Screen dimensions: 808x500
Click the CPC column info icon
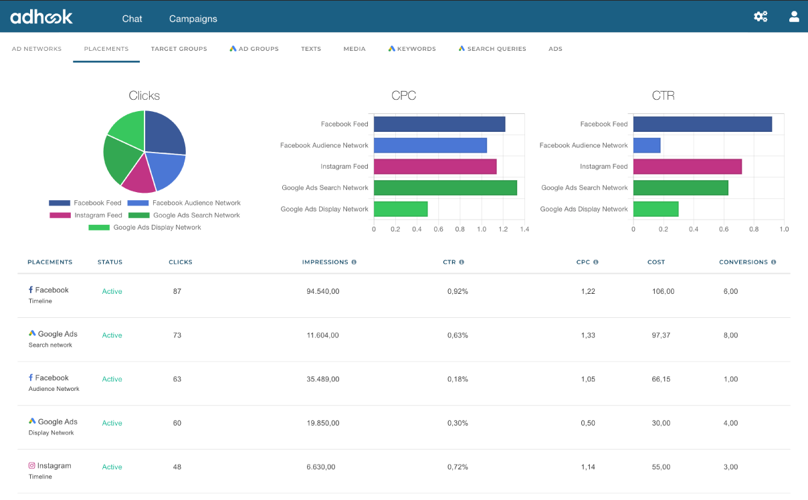pyautogui.click(x=595, y=262)
